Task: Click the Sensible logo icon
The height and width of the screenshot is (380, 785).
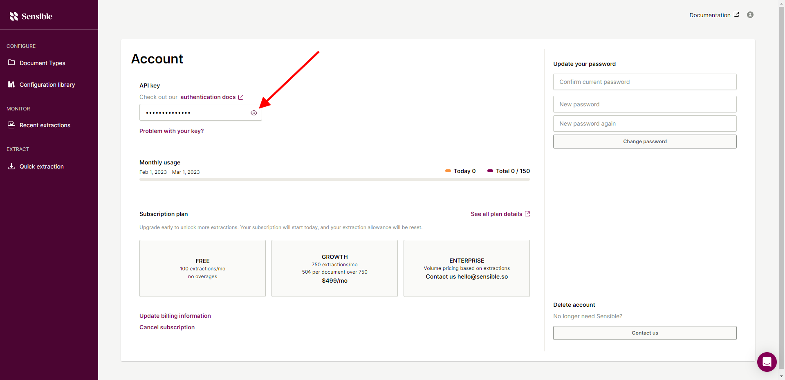Action: [x=14, y=16]
